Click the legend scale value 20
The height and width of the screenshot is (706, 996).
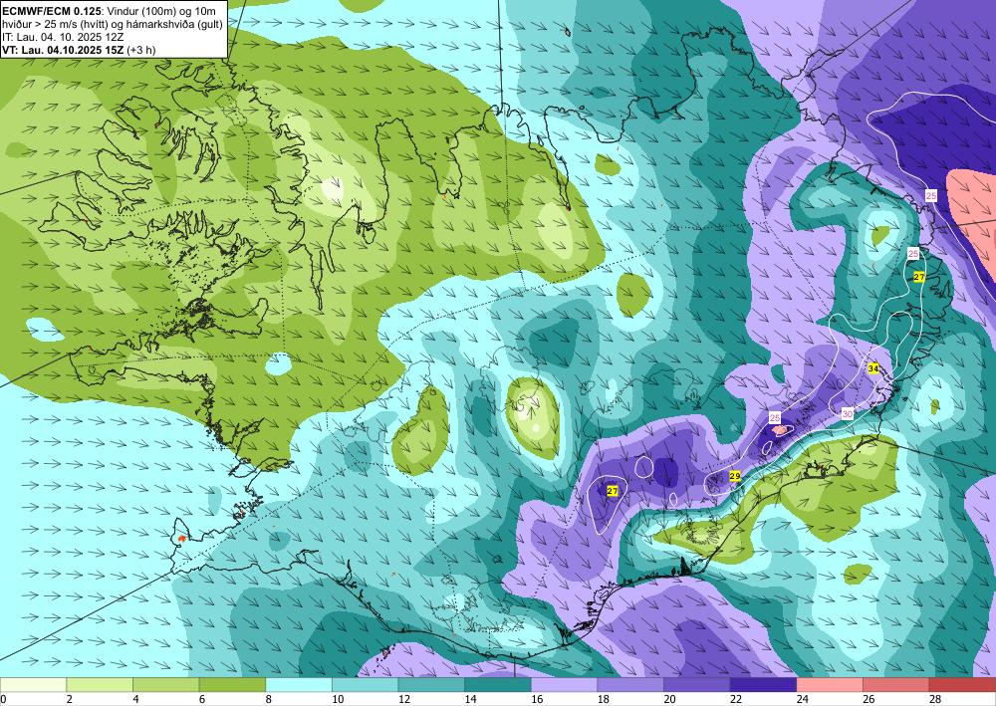pos(669,699)
